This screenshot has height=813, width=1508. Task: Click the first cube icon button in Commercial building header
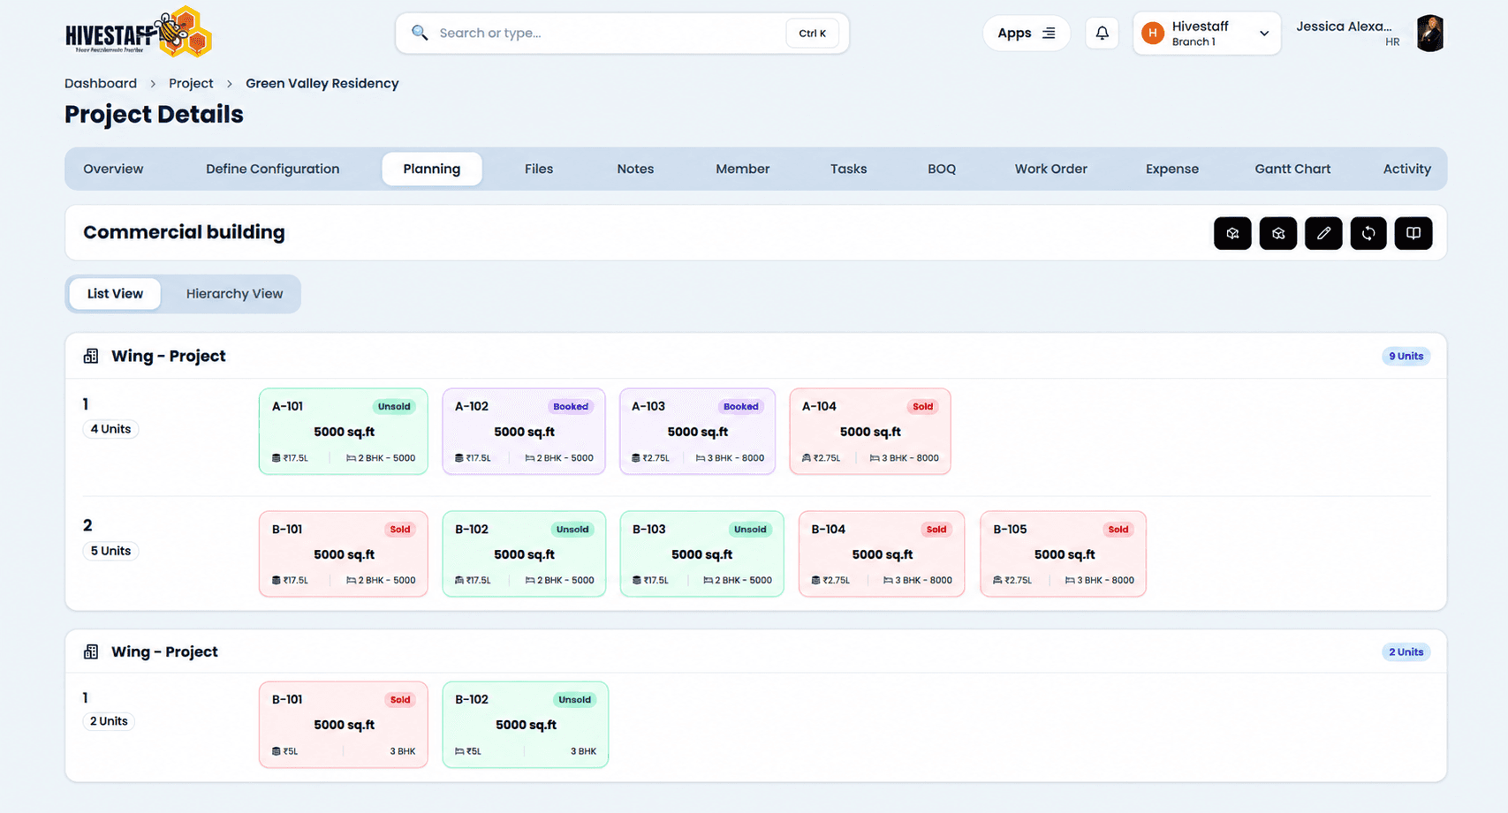[1232, 233]
